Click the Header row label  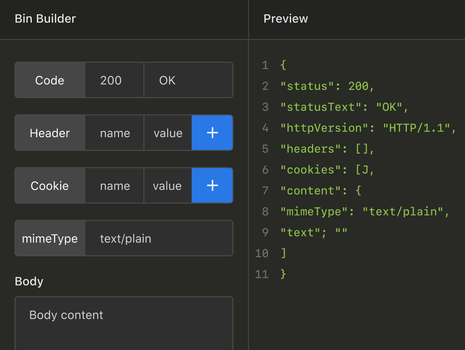[x=50, y=133]
